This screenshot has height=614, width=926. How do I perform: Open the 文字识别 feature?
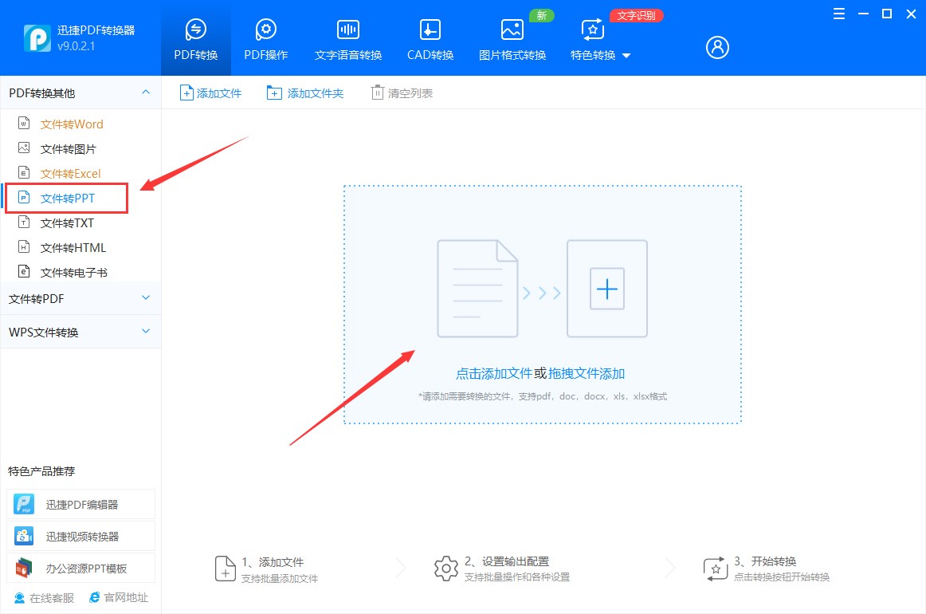tap(636, 14)
